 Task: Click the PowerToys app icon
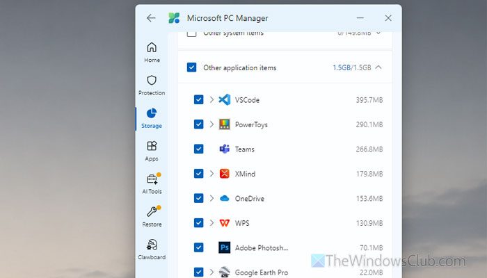pyautogui.click(x=225, y=124)
